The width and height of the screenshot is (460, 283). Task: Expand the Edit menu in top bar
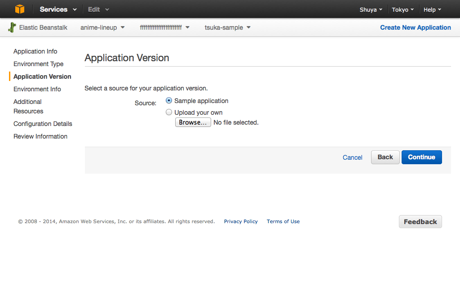coord(98,9)
